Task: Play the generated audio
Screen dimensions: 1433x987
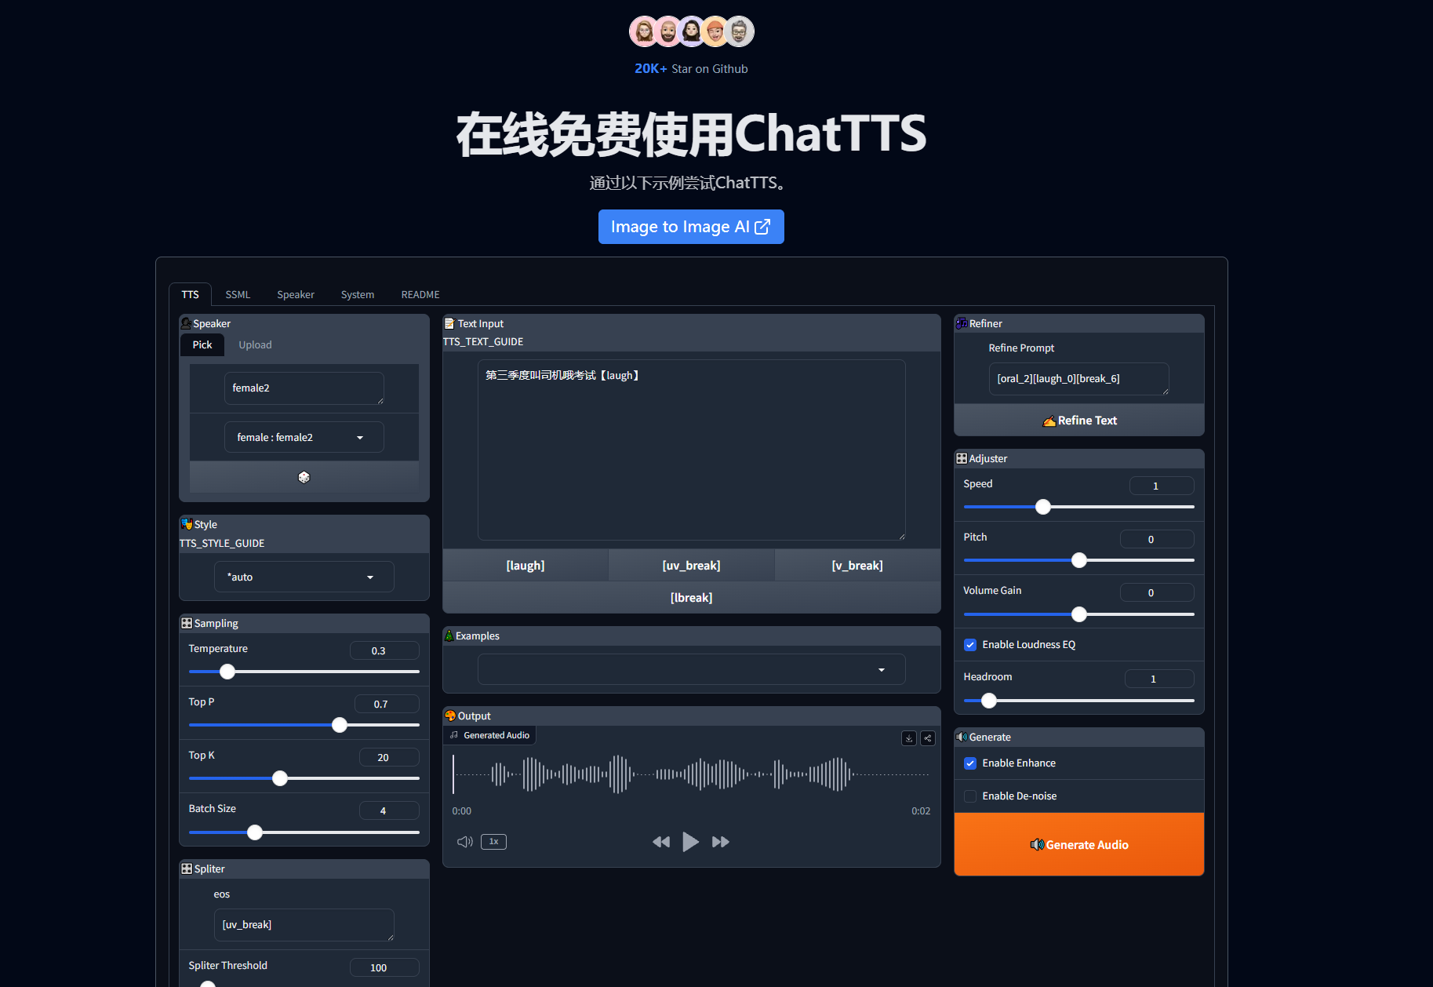Action: tap(690, 842)
